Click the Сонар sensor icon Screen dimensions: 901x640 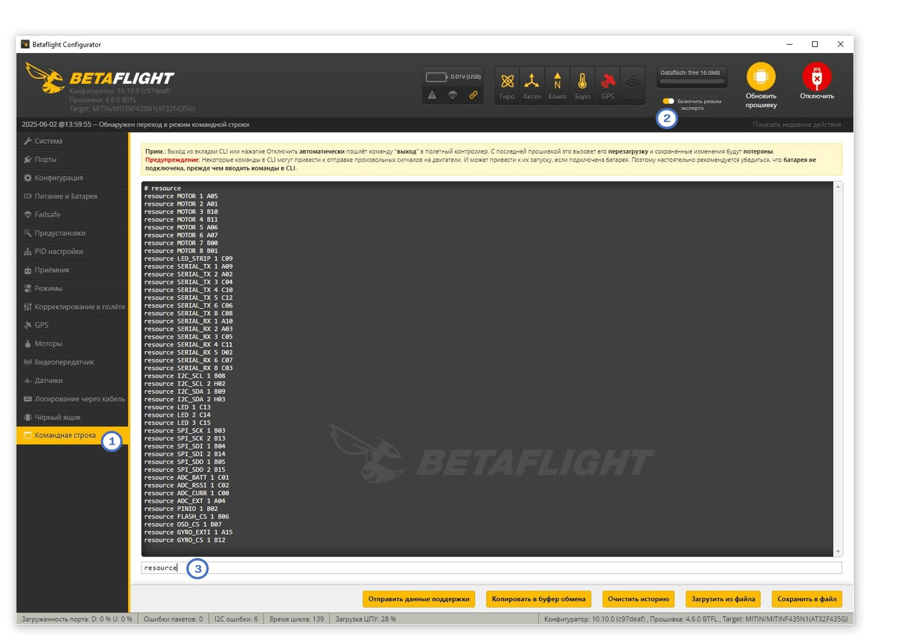(x=633, y=81)
